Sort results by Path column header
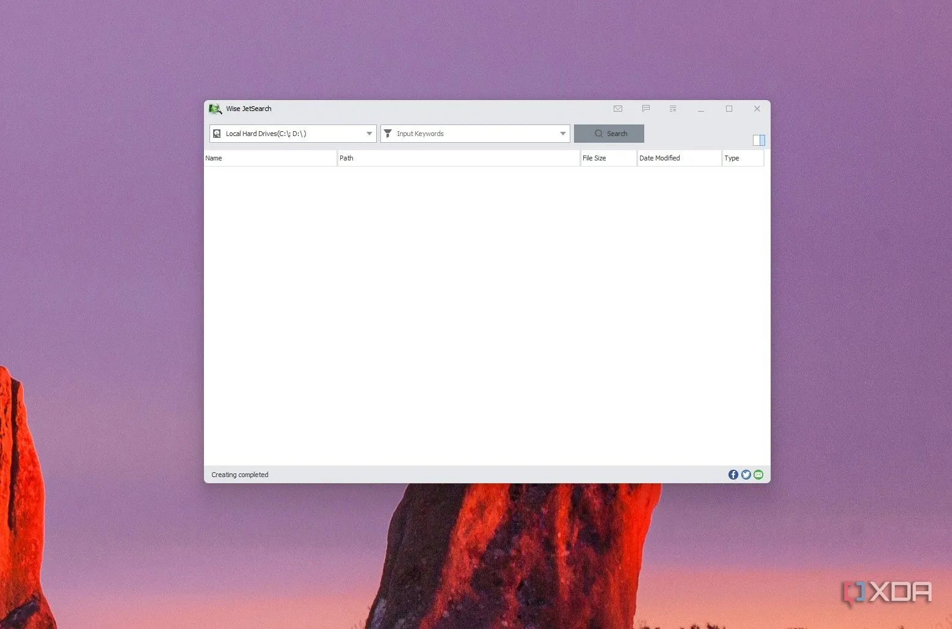Viewport: 952px width, 629px height. (458, 158)
